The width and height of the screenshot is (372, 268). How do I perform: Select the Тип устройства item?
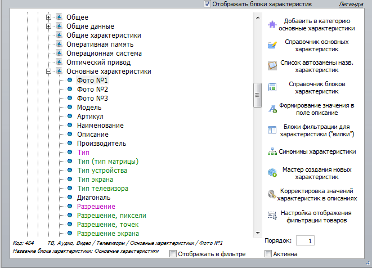(x=102, y=171)
